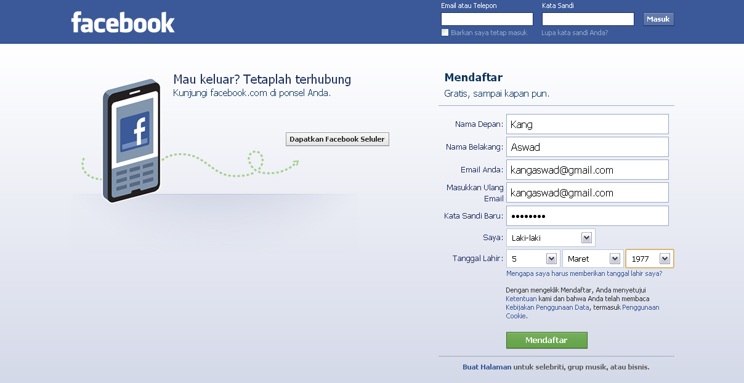Focus the 'Kata Sandi' login field
Screen dimensions: 744x383
coord(588,19)
